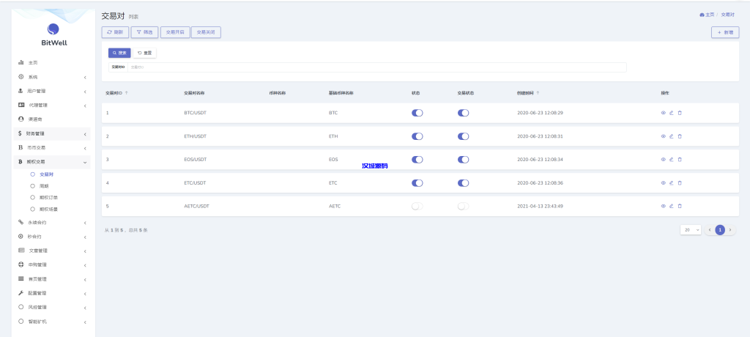Click the 主页 breadcrumb link
The height and width of the screenshot is (337, 750).
tap(707, 15)
